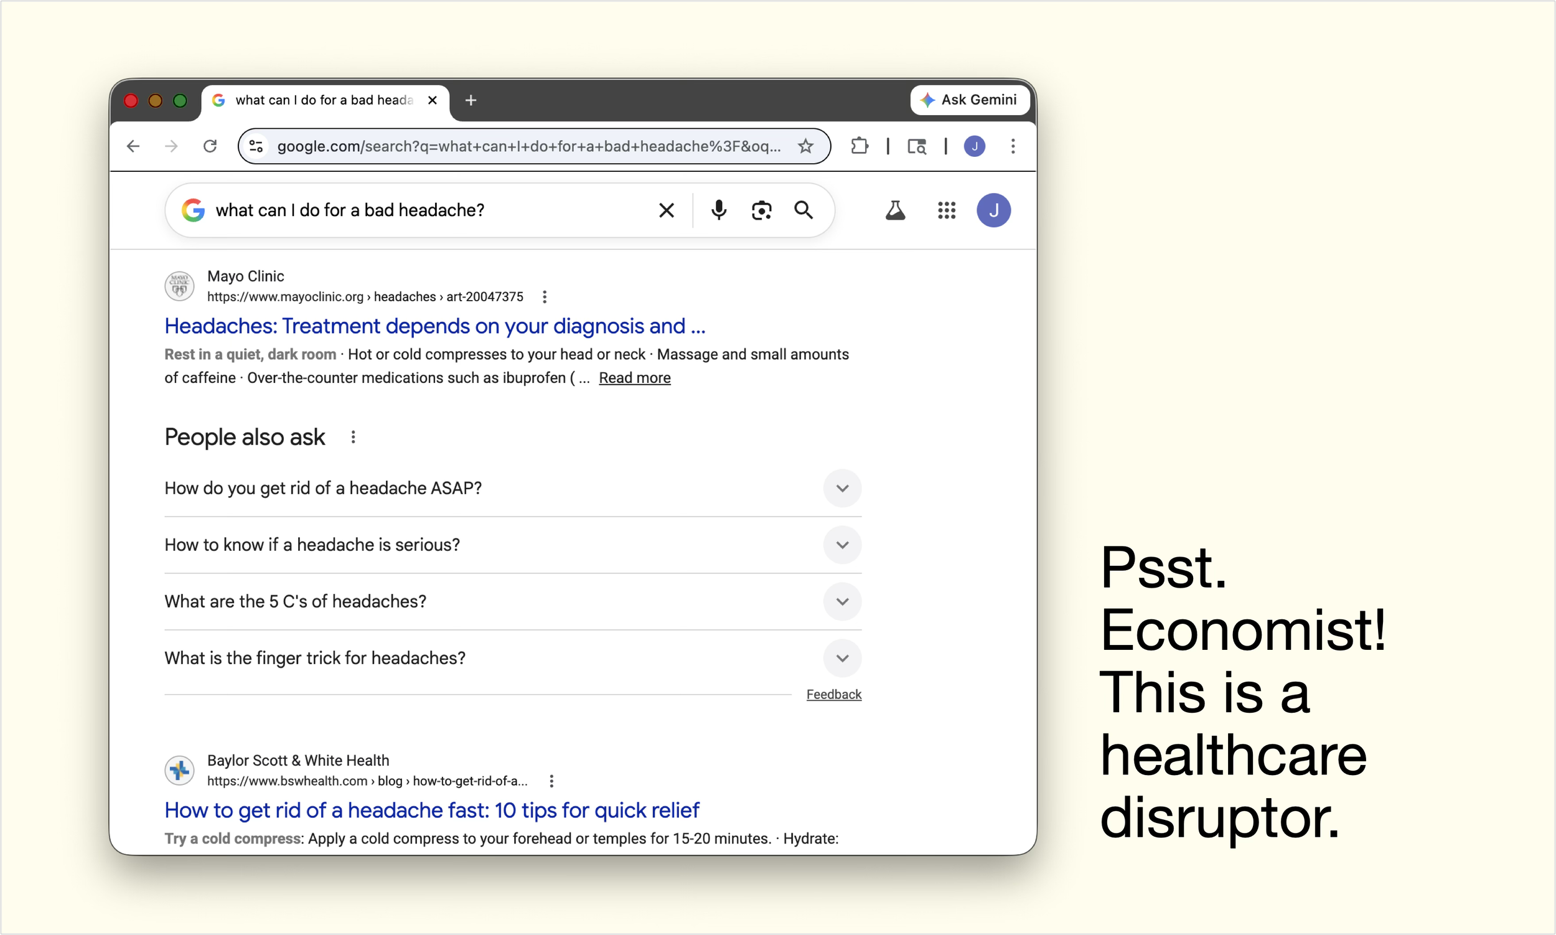Bookmark this page with star icon
Image resolution: width=1556 pixels, height=935 pixels.
point(805,146)
